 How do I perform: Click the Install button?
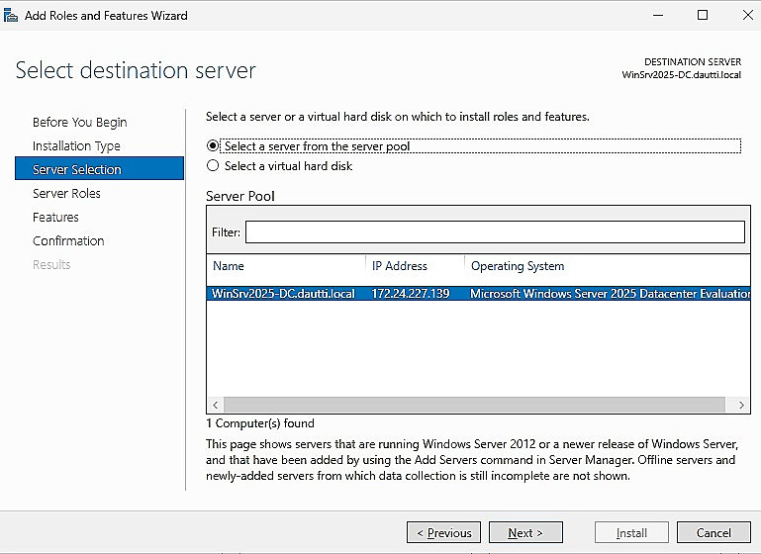click(x=631, y=532)
